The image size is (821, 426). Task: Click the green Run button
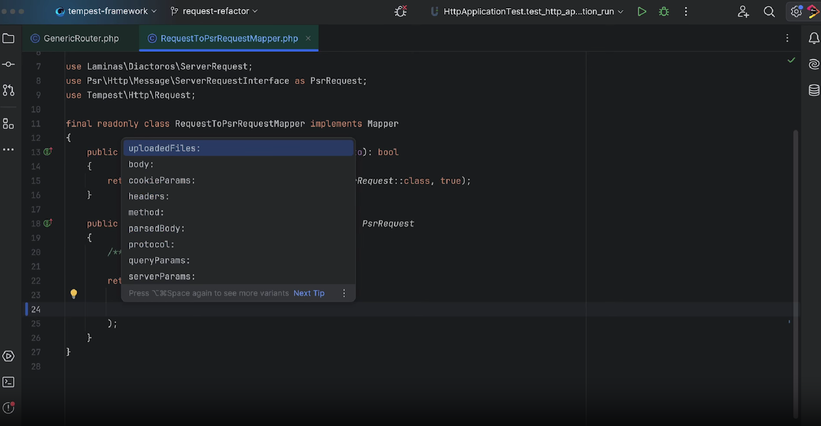(x=642, y=12)
